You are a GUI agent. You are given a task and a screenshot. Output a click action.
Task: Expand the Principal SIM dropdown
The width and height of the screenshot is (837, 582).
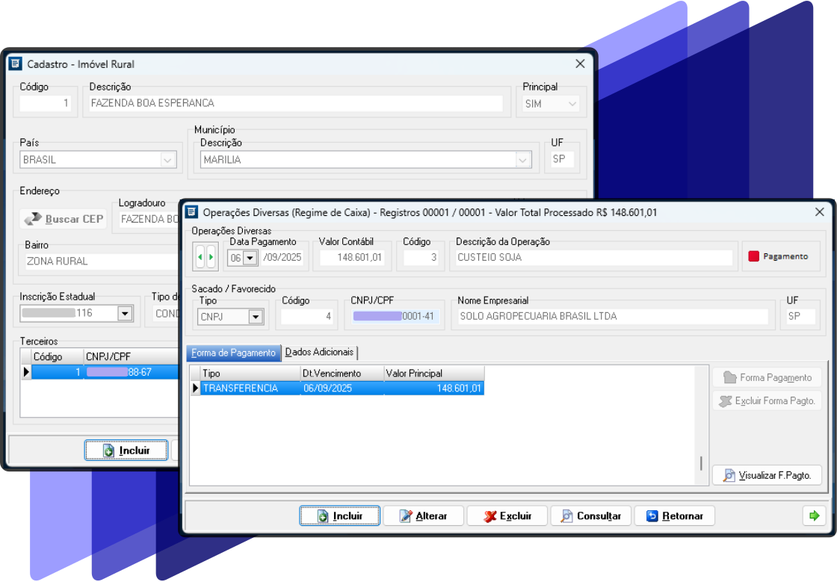point(572,104)
